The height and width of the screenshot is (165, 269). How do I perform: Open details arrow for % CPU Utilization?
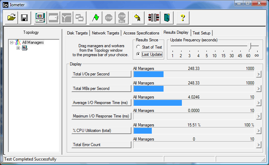coord(259,131)
